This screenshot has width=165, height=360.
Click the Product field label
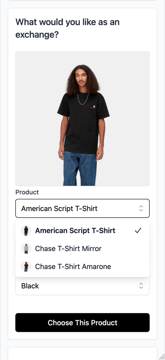click(x=27, y=192)
